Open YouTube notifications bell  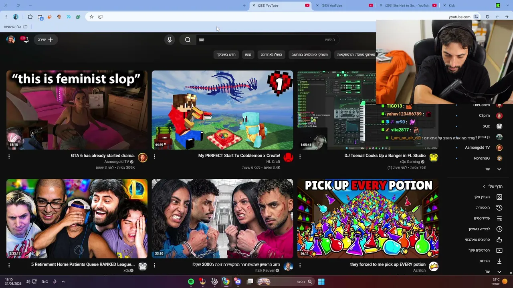[x=26, y=40]
